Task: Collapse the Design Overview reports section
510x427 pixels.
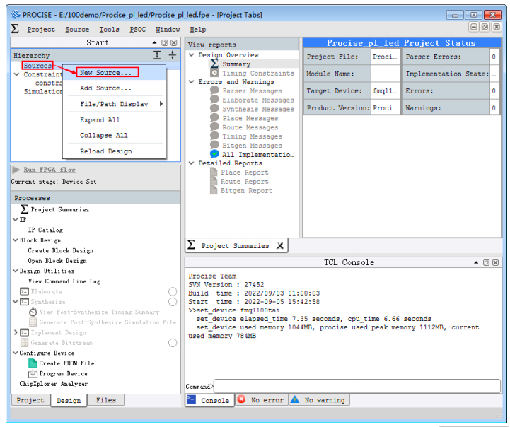Action: [192, 54]
